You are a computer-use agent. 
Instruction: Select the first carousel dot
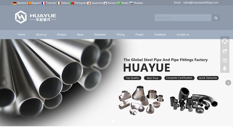(113, 121)
